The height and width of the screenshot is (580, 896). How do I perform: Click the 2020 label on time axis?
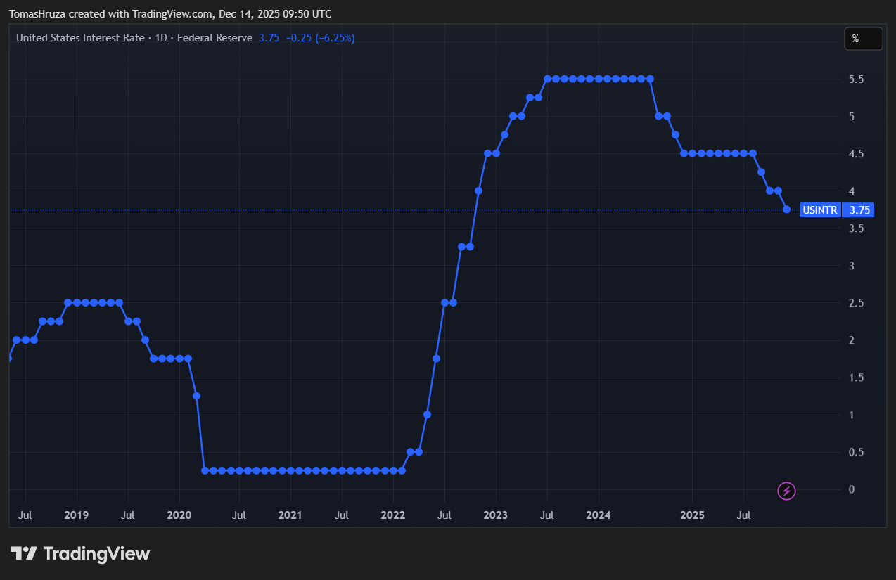click(x=179, y=515)
